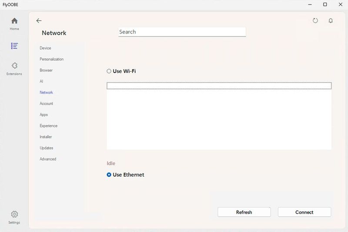Open the Apps category
The width and height of the screenshot is (348, 232).
pos(43,115)
